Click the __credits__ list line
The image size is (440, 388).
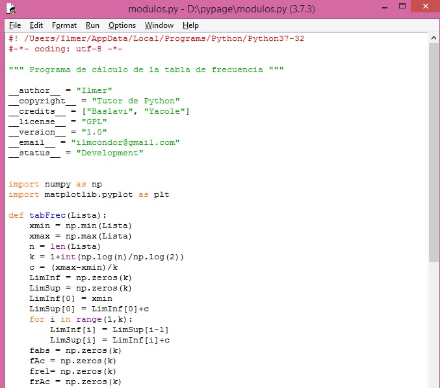click(99, 111)
